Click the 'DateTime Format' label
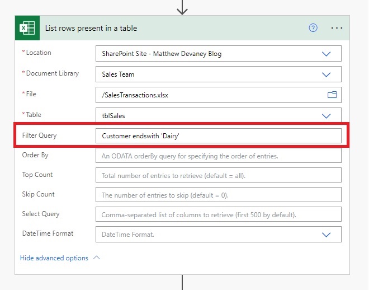The image size is (369, 290). [48, 233]
